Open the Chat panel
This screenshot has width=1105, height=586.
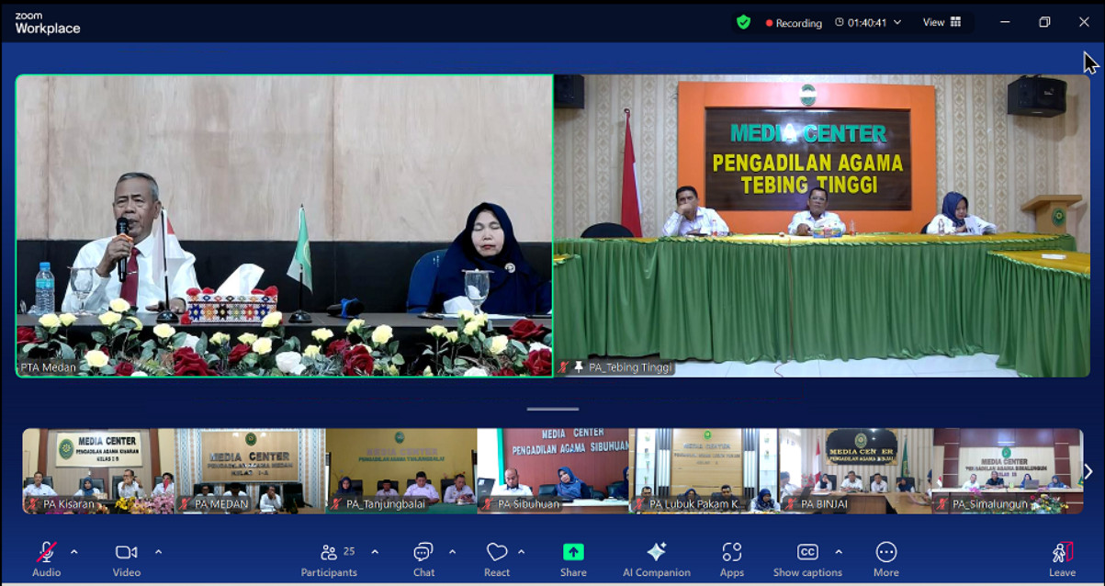pyautogui.click(x=423, y=558)
